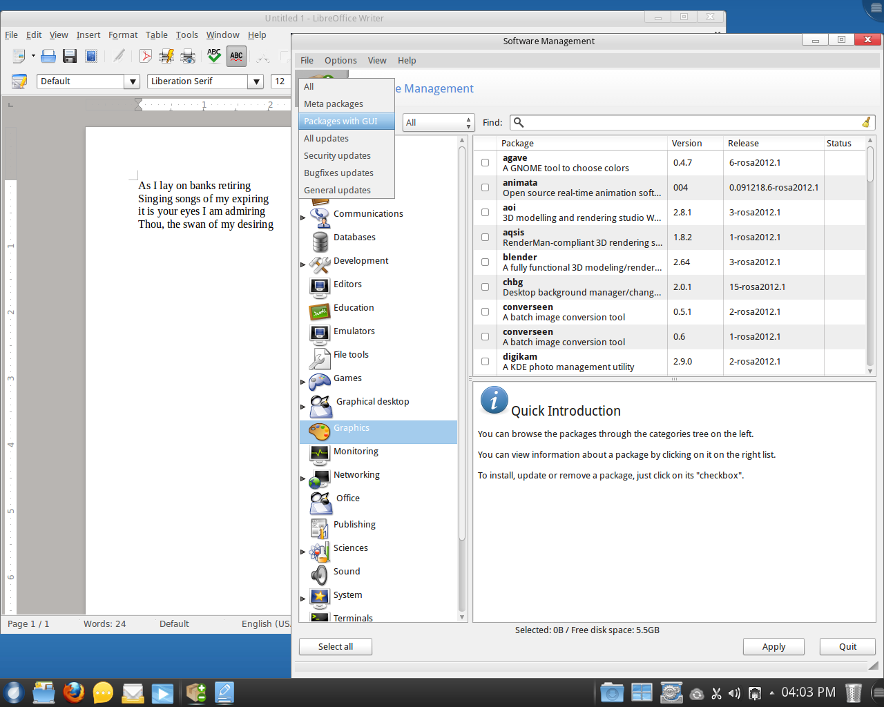This screenshot has width=884, height=707.
Task: Expand the Networking category
Action: tap(302, 479)
